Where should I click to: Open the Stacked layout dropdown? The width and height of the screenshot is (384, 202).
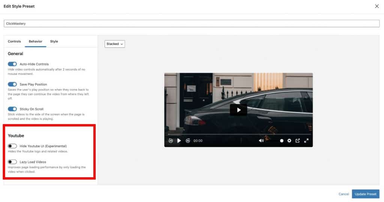click(x=114, y=44)
